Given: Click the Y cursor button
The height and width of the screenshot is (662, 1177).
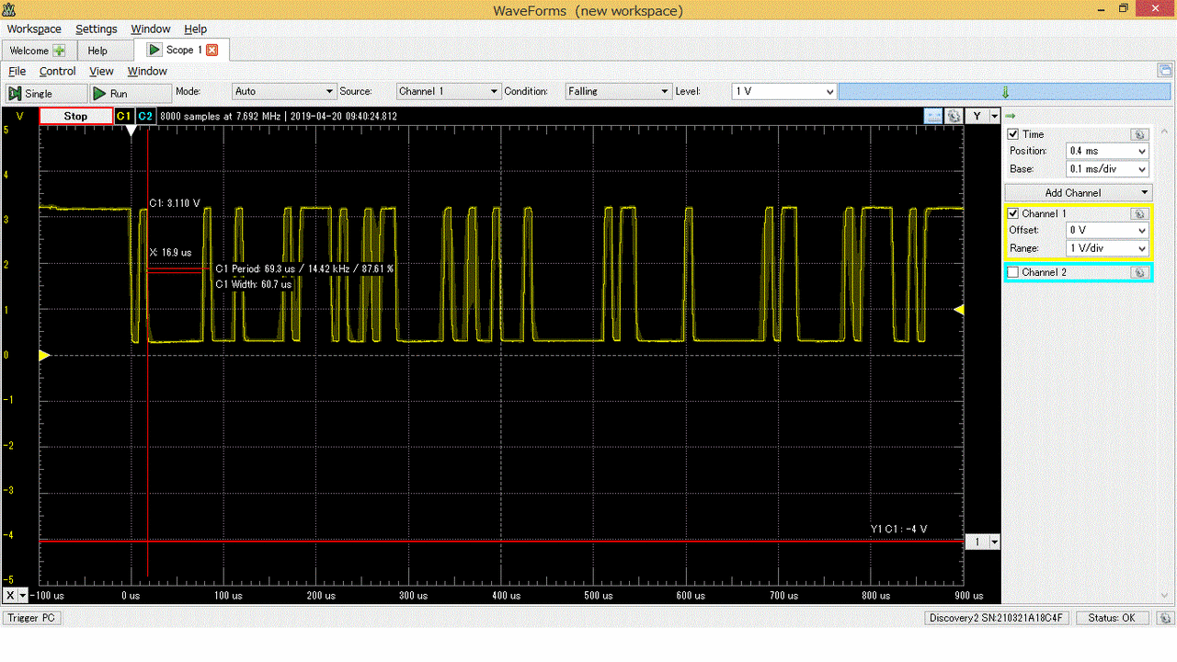Looking at the screenshot, I should tap(977, 116).
